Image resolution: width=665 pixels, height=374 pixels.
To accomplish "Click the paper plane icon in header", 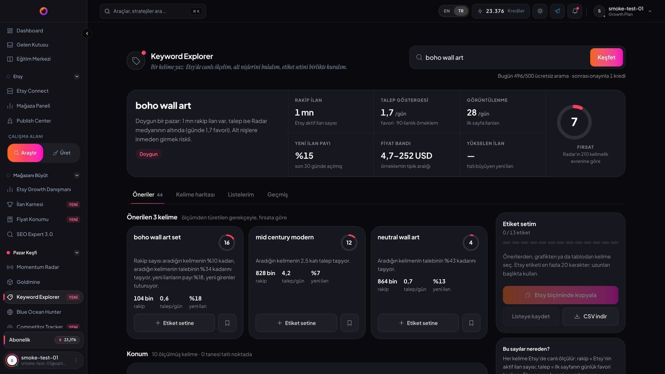I will pyautogui.click(x=557, y=11).
